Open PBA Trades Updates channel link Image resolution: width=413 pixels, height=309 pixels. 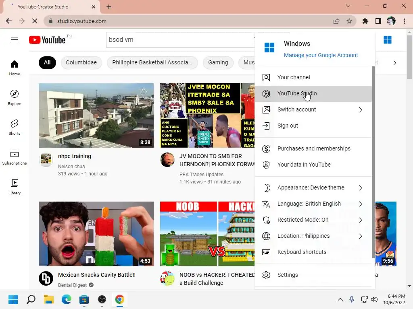point(201,175)
